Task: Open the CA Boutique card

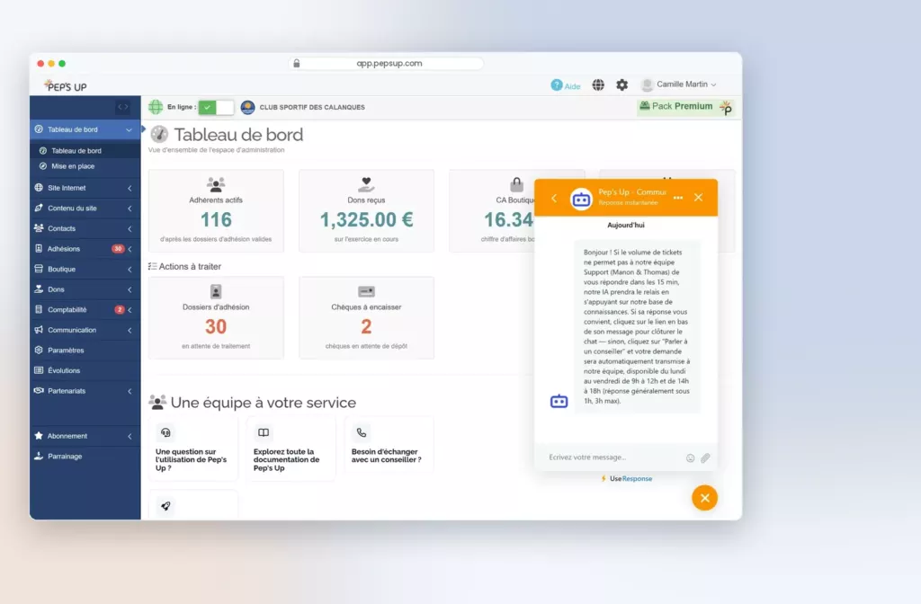Action: [492, 211]
